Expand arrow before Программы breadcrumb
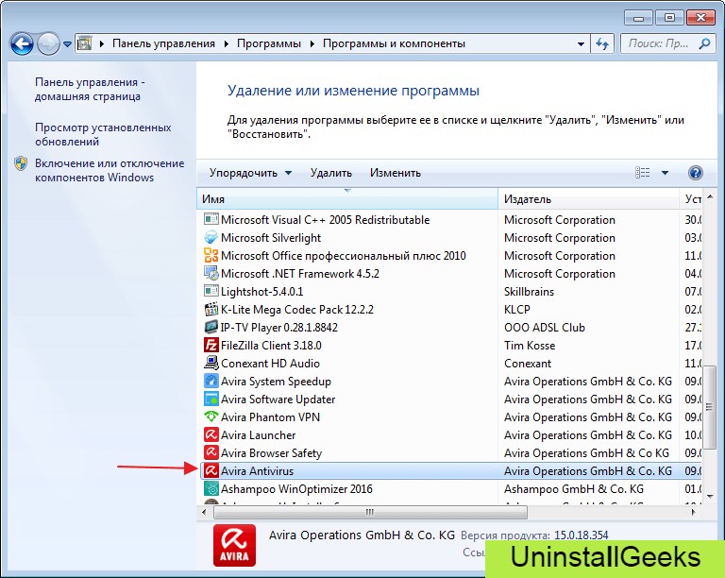 click(x=227, y=44)
